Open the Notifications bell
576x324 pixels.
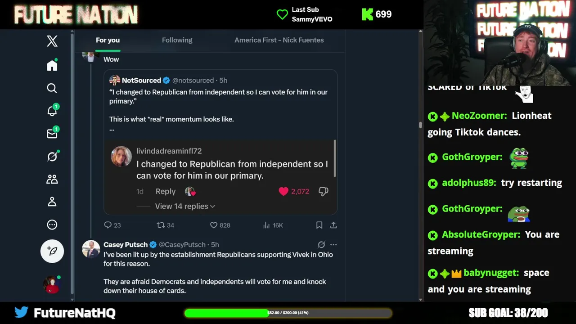(x=52, y=111)
